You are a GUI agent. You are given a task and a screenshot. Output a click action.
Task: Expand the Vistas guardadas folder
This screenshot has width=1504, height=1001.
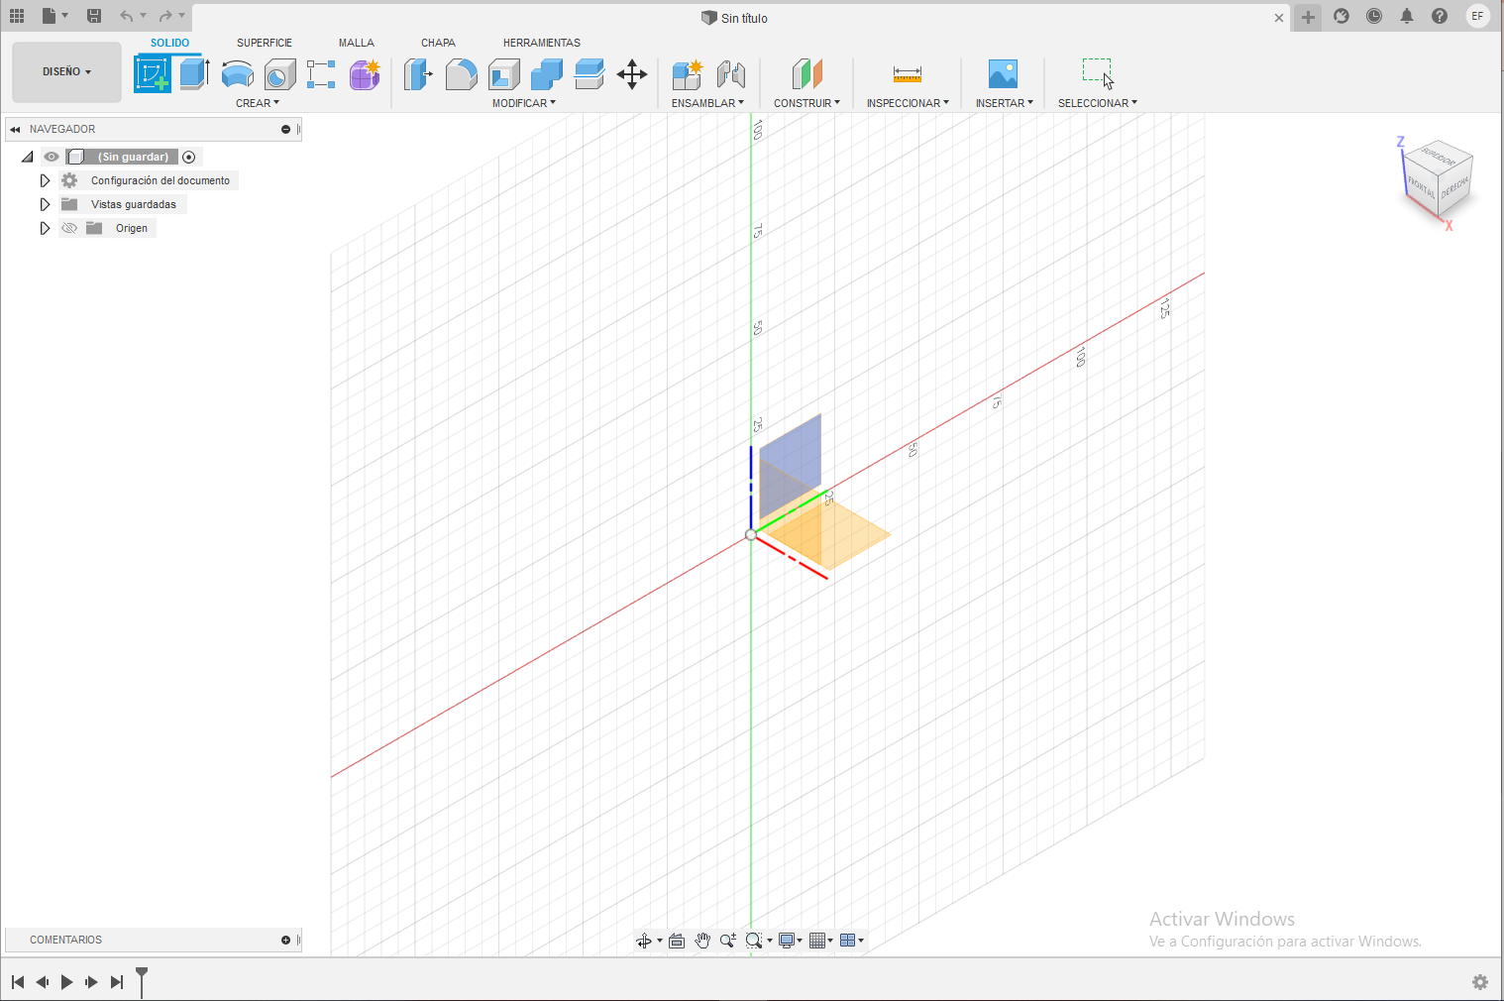45,204
